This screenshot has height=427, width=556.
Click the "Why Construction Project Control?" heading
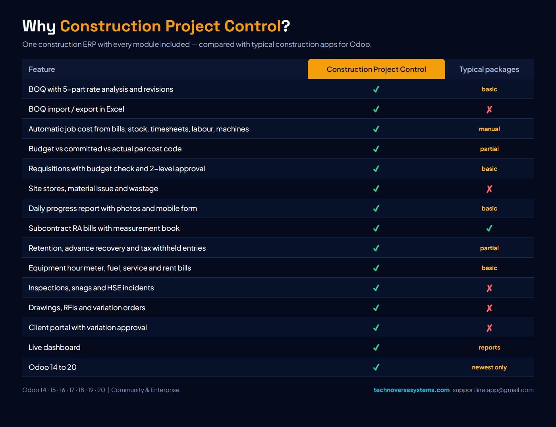point(156,26)
